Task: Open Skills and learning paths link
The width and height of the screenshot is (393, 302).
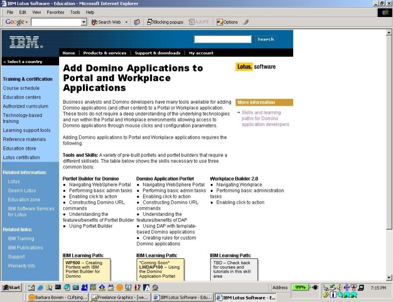Action: (265, 119)
